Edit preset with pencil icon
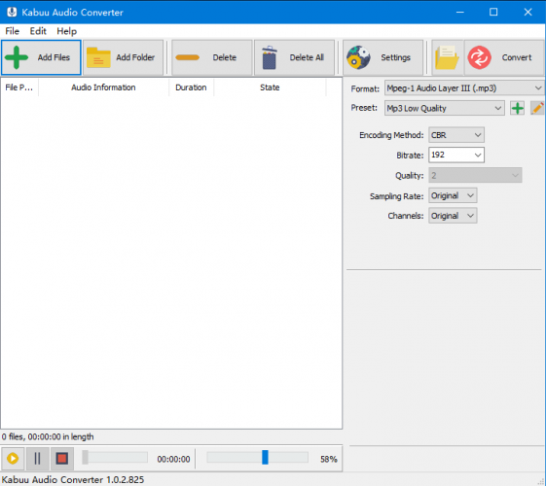Screen dimensions: 546x486 (537, 108)
